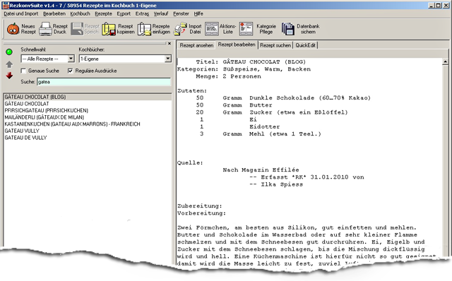Click the Rezept Druck printer icon
This screenshot has width=452, height=281.
(x=45, y=29)
